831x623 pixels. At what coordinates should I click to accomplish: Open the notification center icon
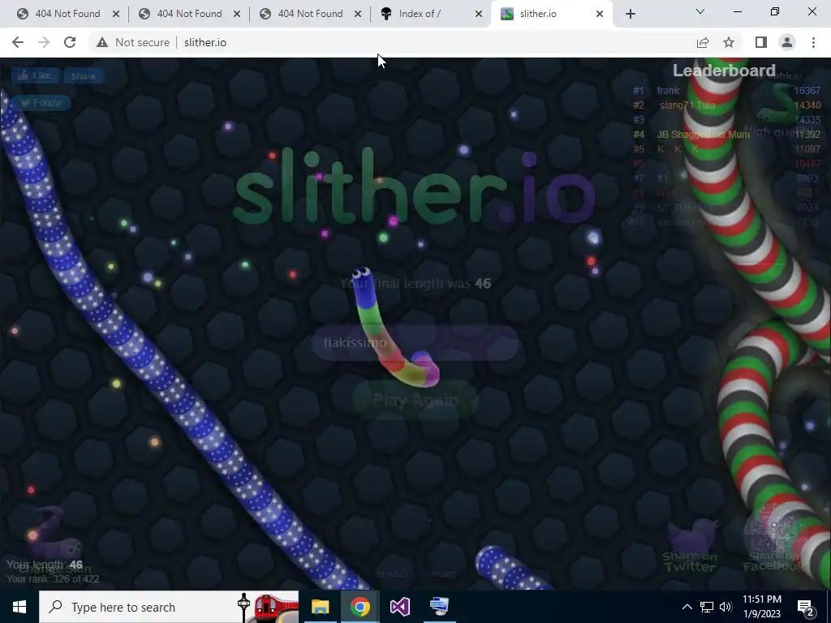(x=806, y=608)
